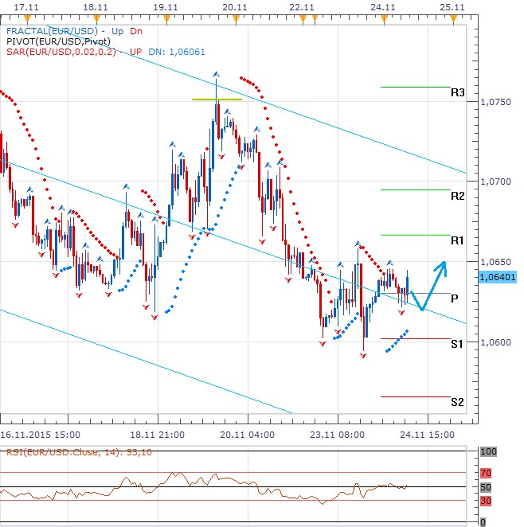Click the dark red S2 pivot line

tap(416, 397)
